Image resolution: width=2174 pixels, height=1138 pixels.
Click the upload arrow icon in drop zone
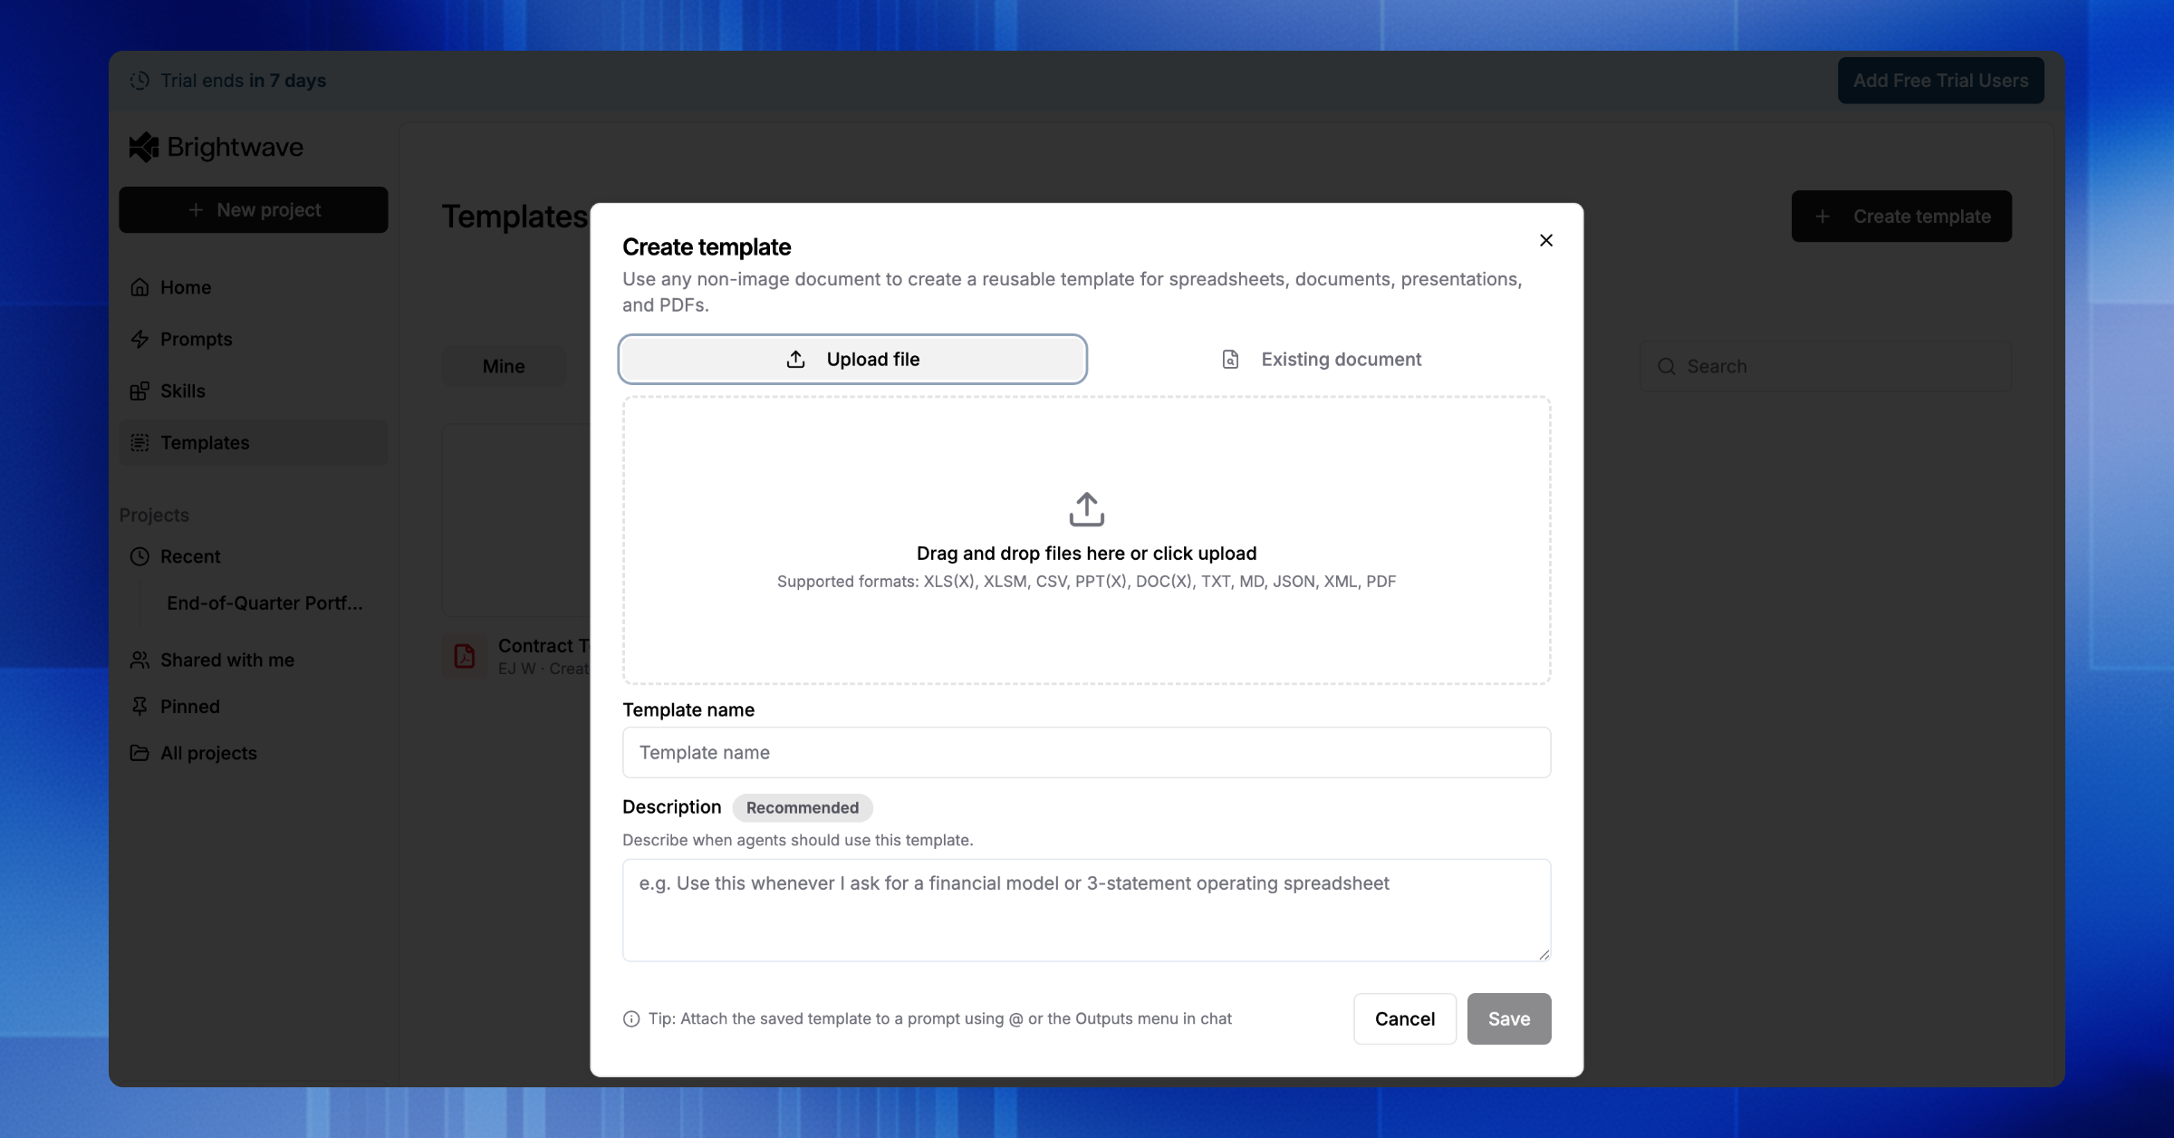pyautogui.click(x=1086, y=509)
